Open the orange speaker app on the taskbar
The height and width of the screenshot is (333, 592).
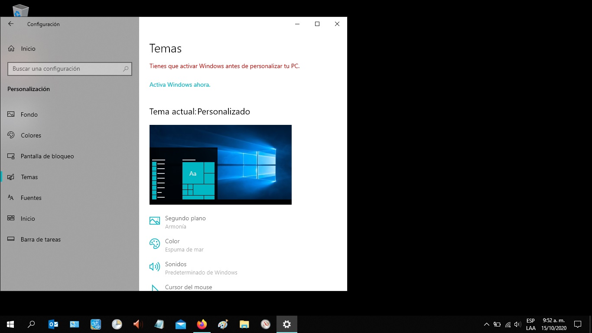click(138, 324)
